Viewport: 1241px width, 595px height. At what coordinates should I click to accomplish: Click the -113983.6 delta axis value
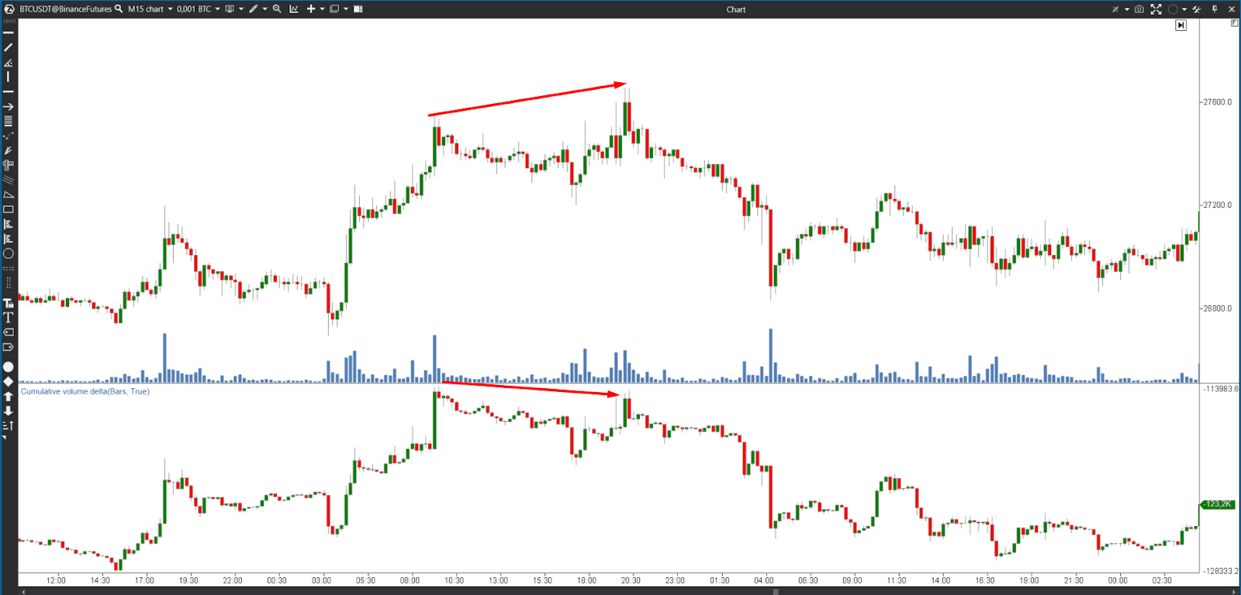pos(1221,388)
